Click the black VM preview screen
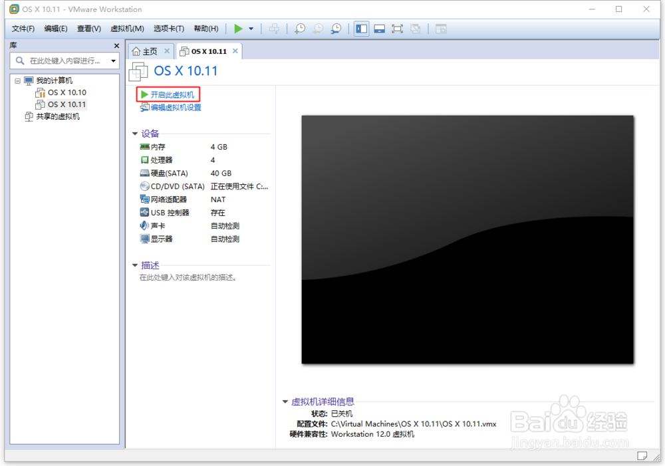The height and width of the screenshot is (466, 665). (x=467, y=239)
